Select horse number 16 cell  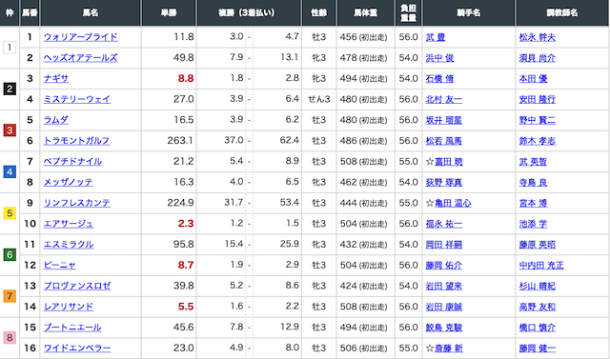[30, 349]
